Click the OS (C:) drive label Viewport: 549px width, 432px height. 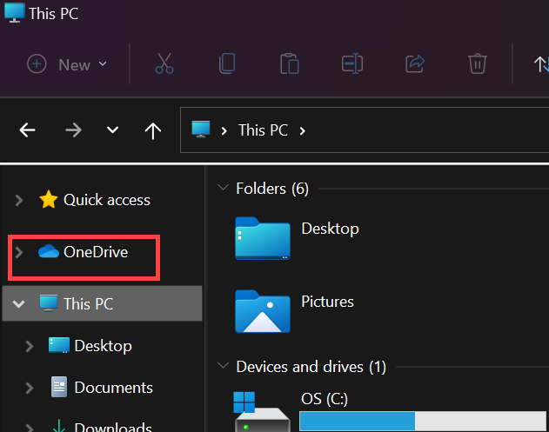(x=325, y=399)
